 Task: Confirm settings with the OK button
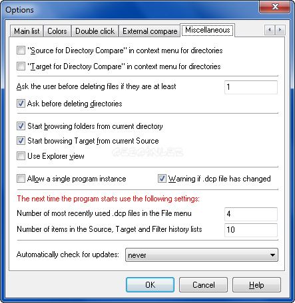(x=150, y=285)
